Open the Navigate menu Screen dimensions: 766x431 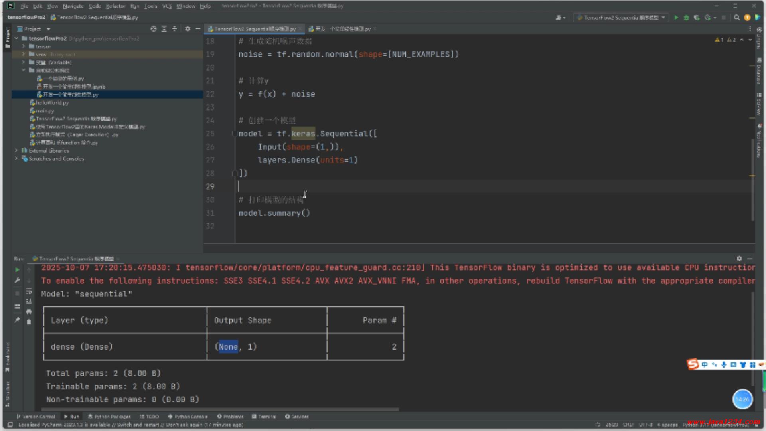73,6
